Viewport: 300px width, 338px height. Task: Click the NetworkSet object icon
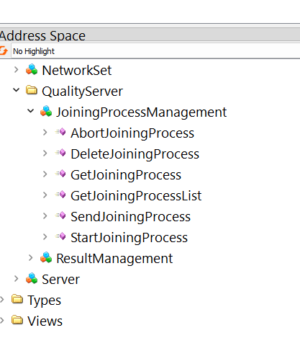[x=32, y=70]
